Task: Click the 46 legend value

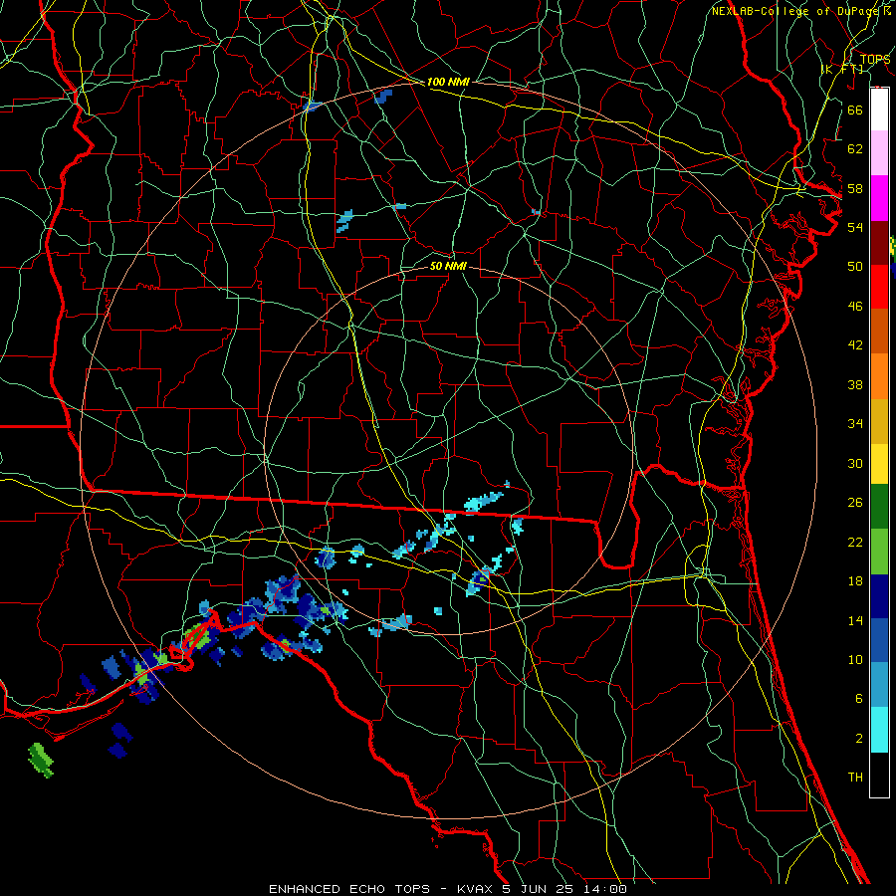Action: pyautogui.click(x=855, y=307)
